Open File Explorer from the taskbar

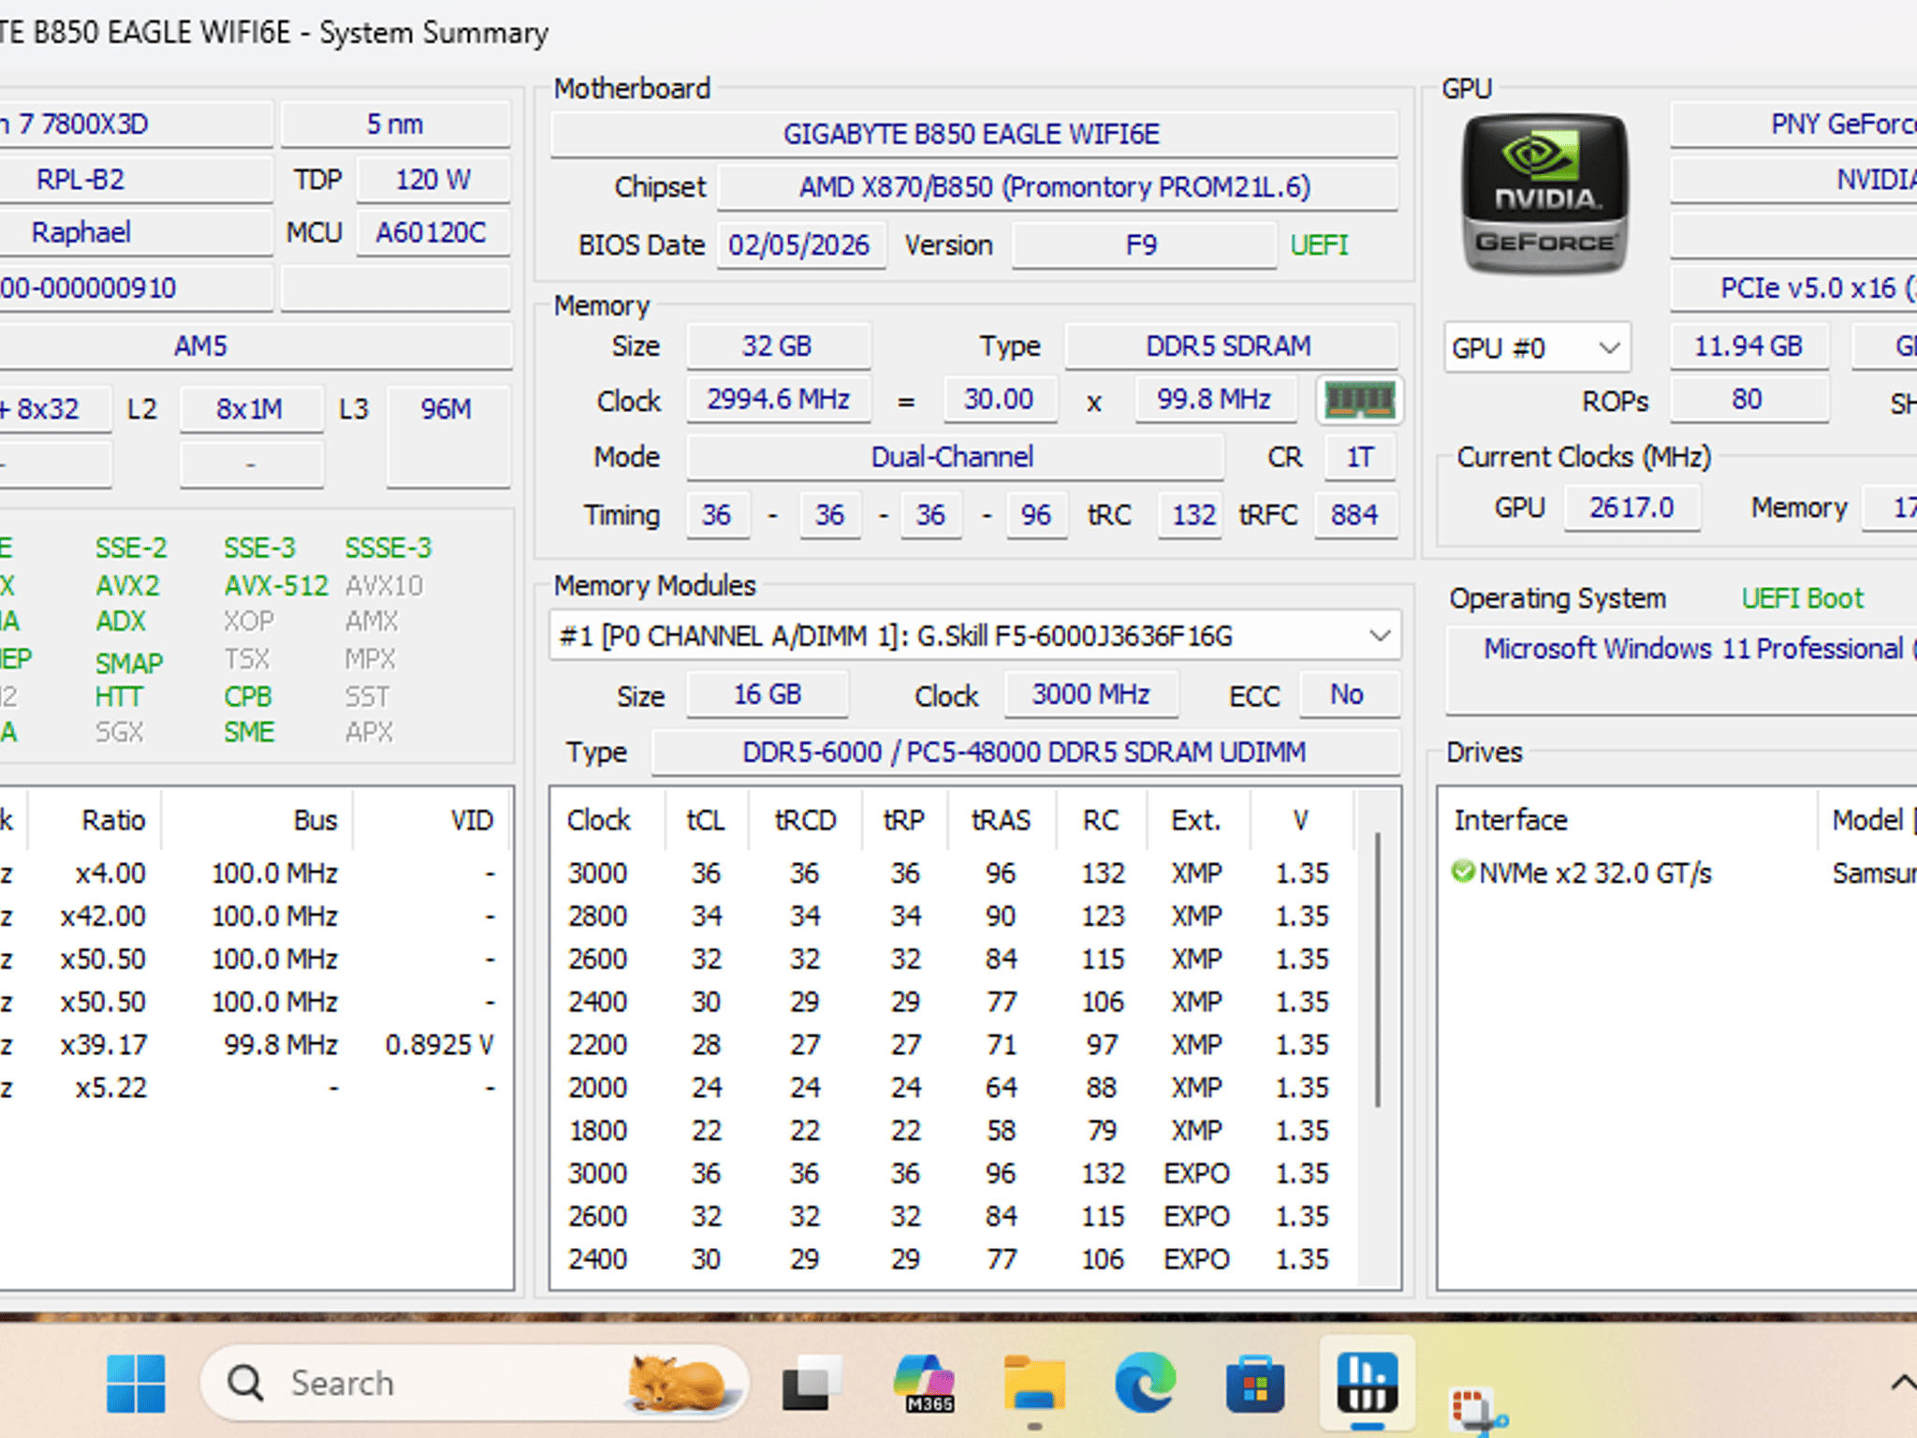(x=1034, y=1383)
